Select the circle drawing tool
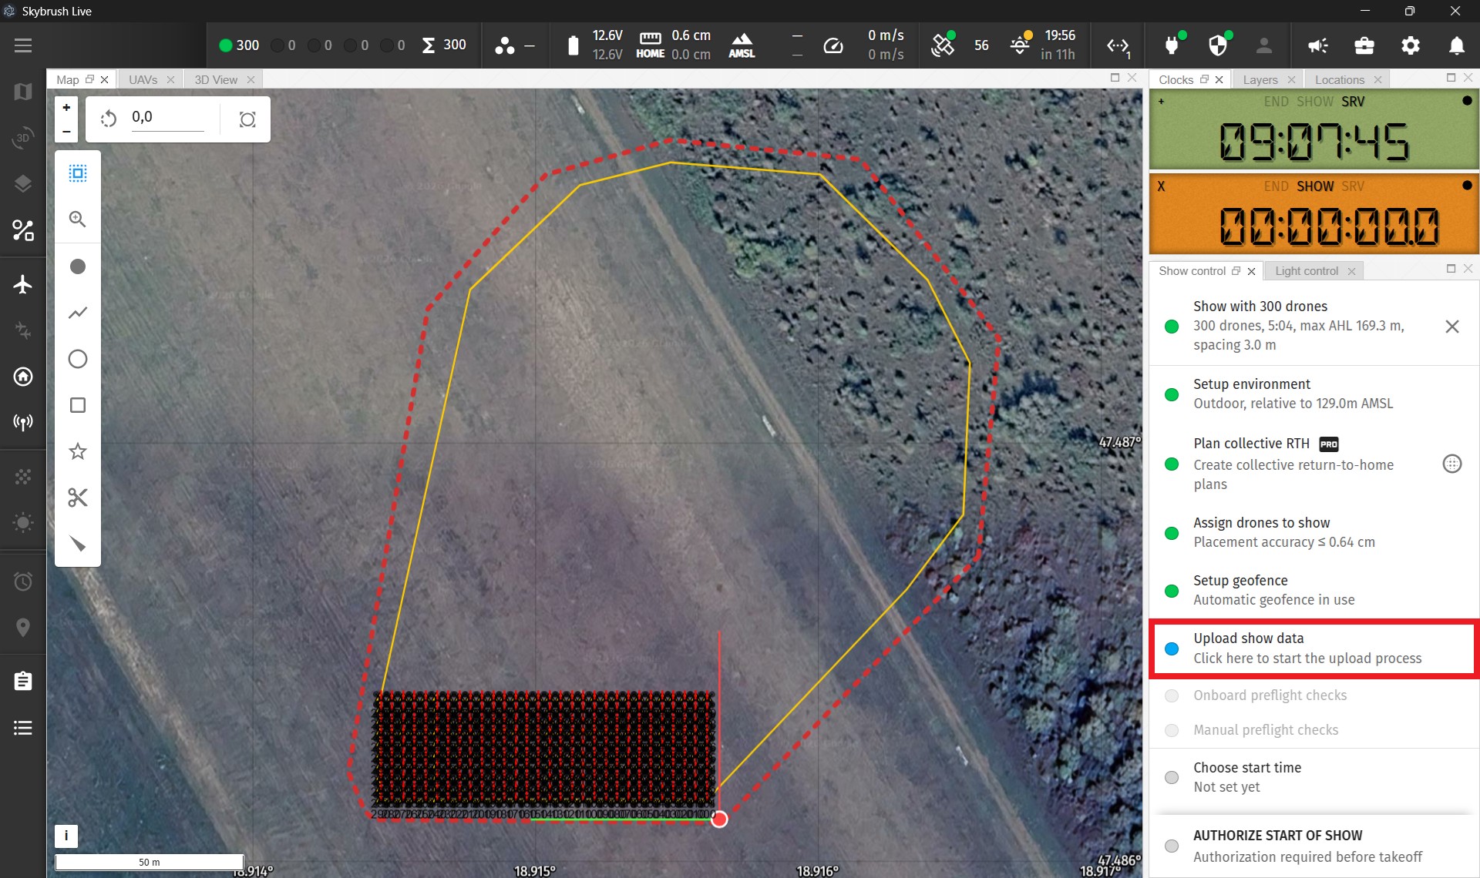The image size is (1480, 878). (78, 359)
